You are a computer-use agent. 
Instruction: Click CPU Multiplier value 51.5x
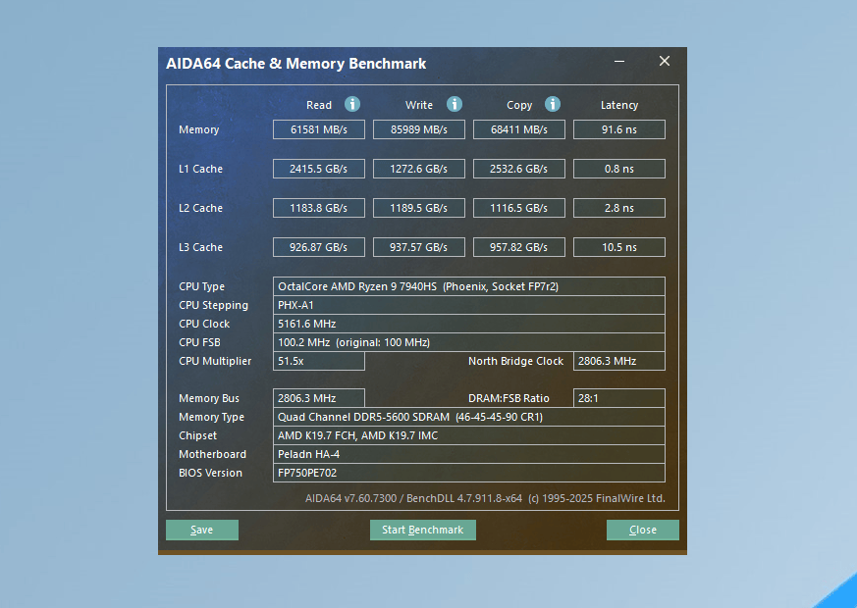tap(319, 361)
